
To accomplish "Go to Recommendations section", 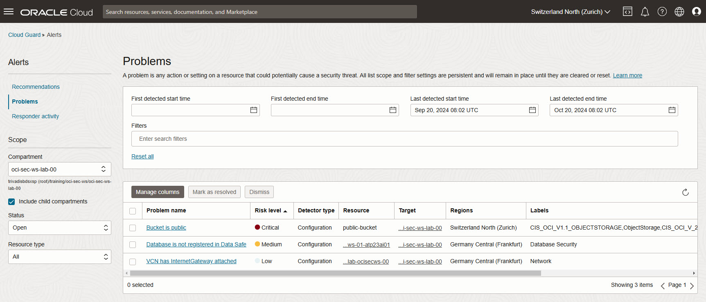I will (36, 87).
